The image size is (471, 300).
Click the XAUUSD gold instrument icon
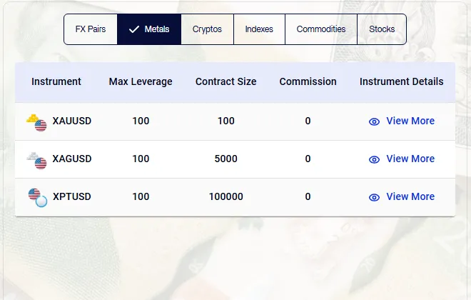pyautogui.click(x=36, y=122)
